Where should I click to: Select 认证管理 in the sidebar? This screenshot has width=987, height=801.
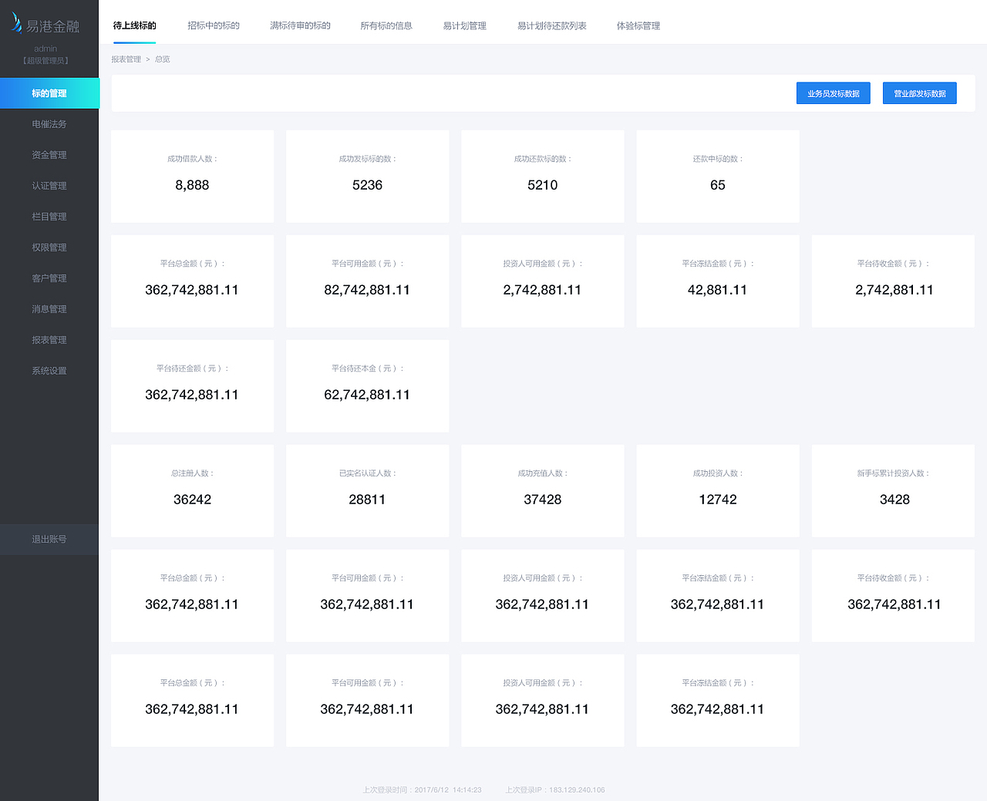click(x=49, y=186)
